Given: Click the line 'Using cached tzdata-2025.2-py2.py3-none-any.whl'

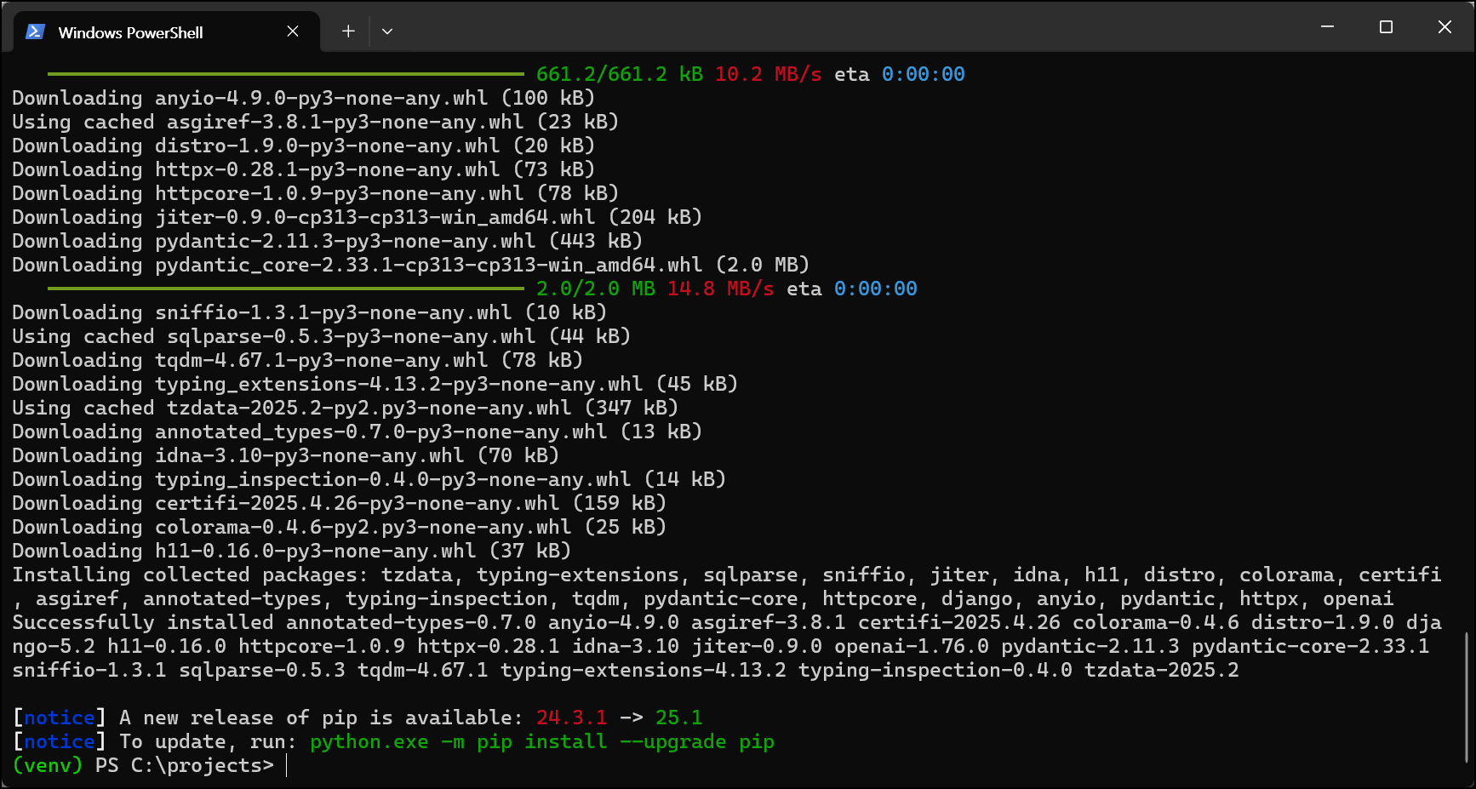Looking at the screenshot, I should pyautogui.click(x=346, y=408).
